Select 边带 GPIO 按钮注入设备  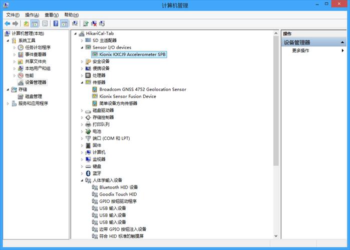click(119, 229)
